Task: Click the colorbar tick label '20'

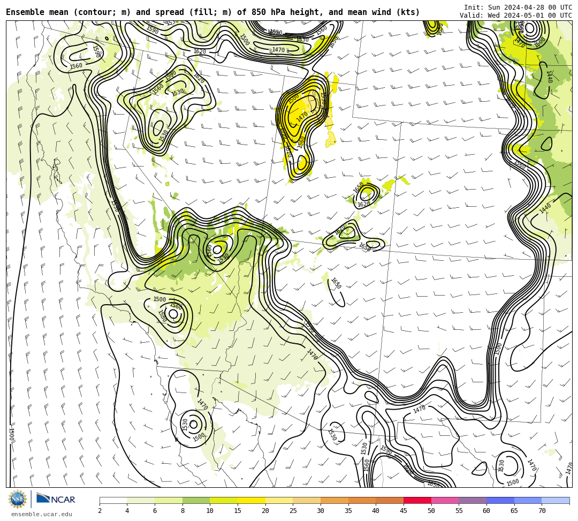Action: [265, 511]
